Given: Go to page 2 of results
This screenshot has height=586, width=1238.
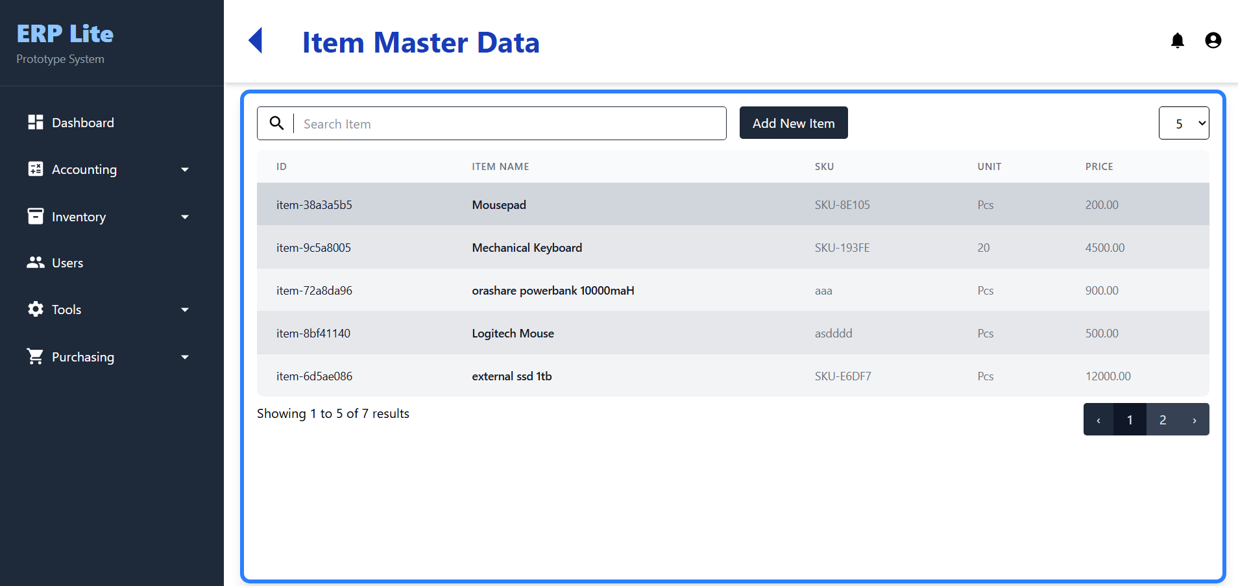Looking at the screenshot, I should (1163, 420).
